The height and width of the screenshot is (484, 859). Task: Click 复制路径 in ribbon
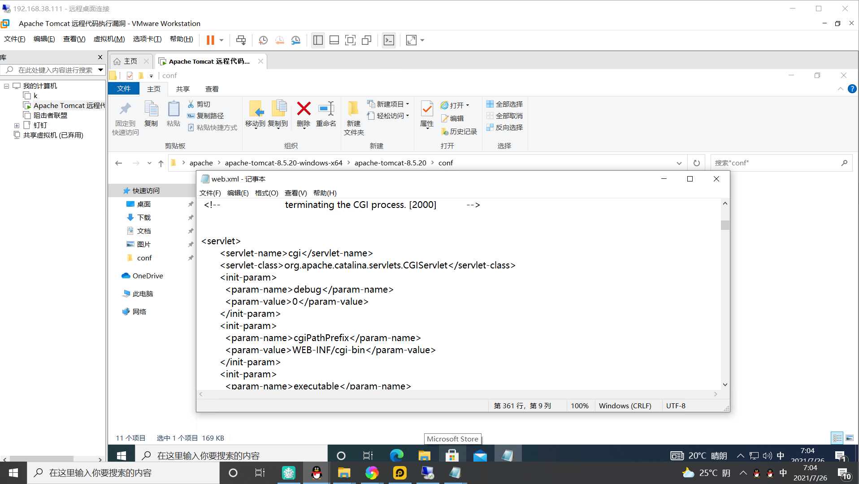click(x=205, y=116)
